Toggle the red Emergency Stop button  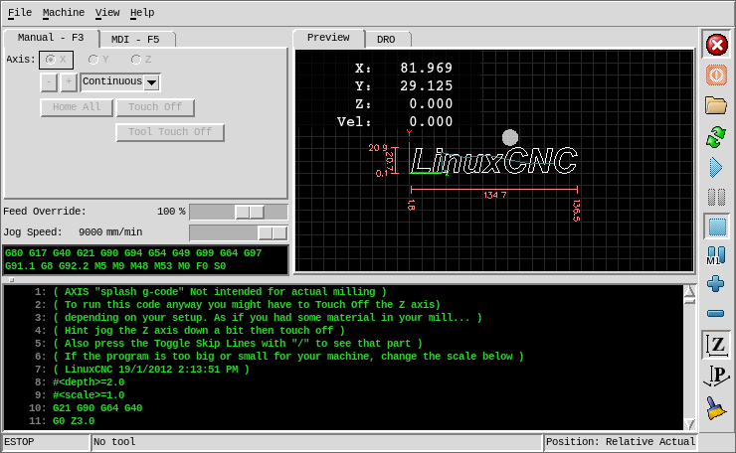click(x=717, y=45)
